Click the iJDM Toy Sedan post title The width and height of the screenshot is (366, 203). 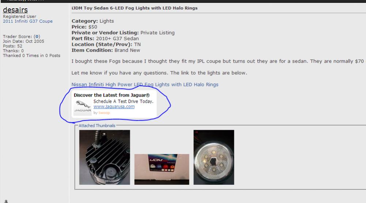135,8
